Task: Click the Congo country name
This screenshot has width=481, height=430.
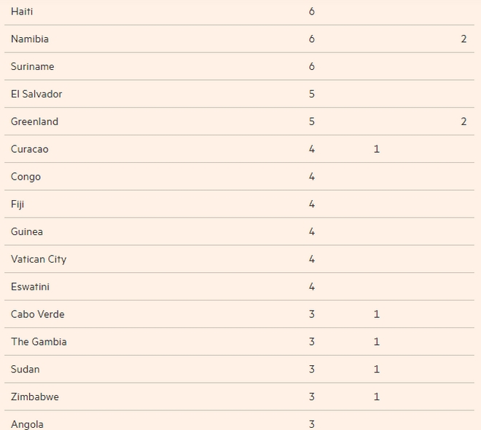Action: [x=26, y=177]
